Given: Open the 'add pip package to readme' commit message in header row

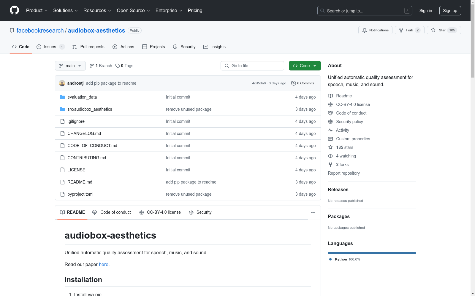Looking at the screenshot, I should click(111, 83).
